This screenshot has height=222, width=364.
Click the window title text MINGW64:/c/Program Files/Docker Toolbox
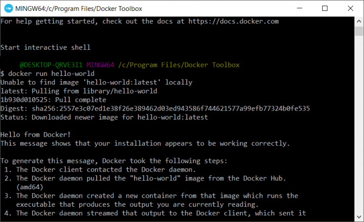coord(79,9)
